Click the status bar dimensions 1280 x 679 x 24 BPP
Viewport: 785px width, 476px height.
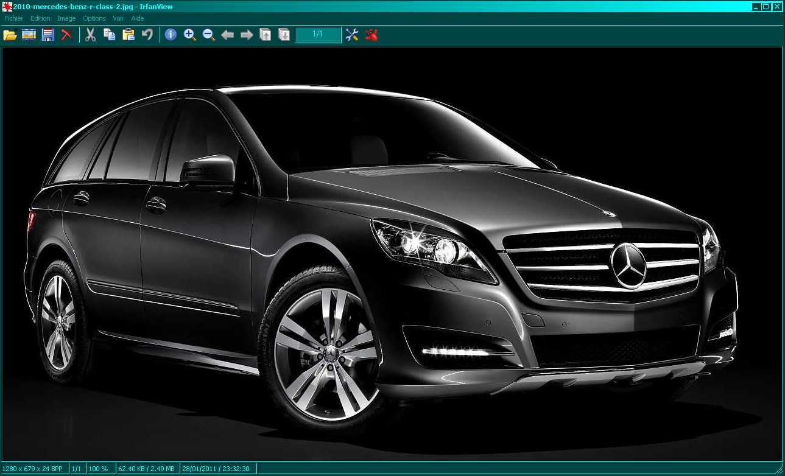tap(32, 469)
